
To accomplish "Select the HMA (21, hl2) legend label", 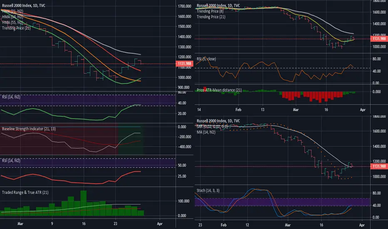I will 12,11.
